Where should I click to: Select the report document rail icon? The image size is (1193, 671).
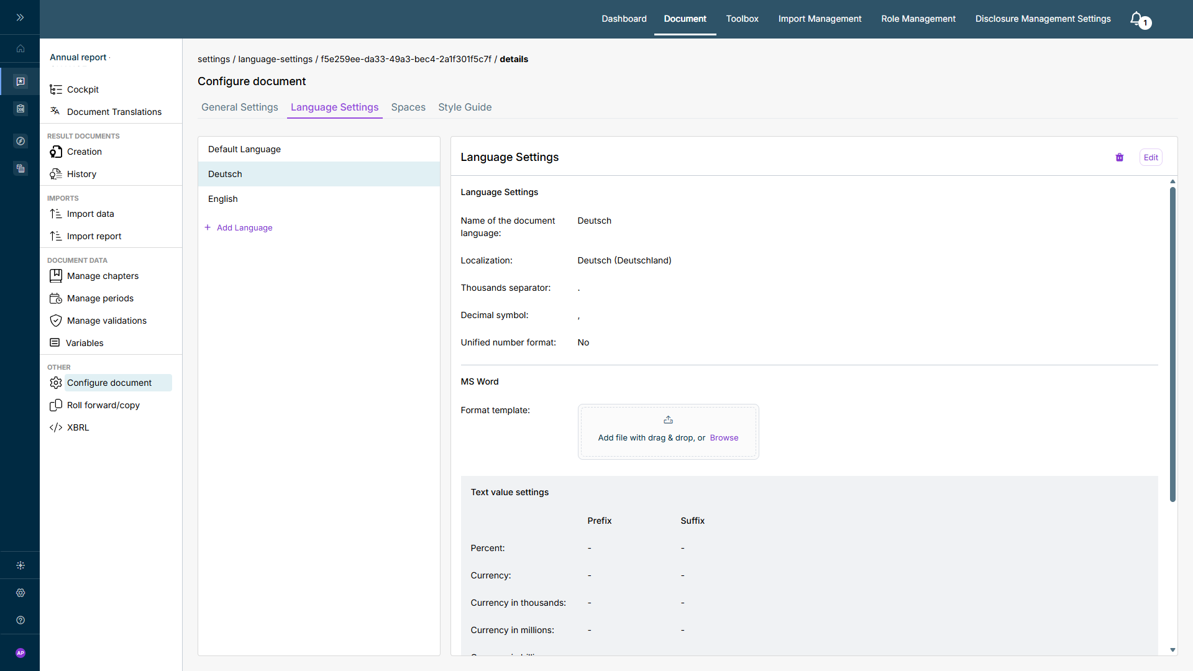click(21, 81)
